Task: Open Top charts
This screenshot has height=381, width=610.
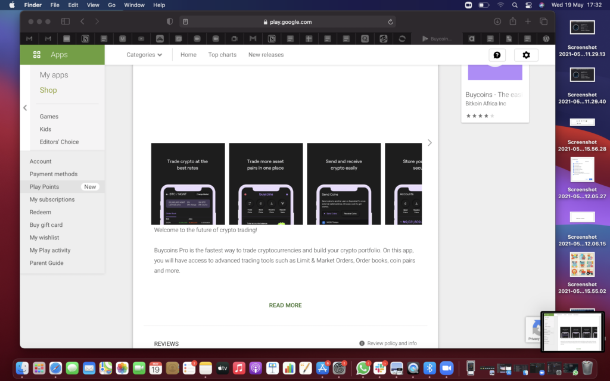Action: (x=222, y=55)
